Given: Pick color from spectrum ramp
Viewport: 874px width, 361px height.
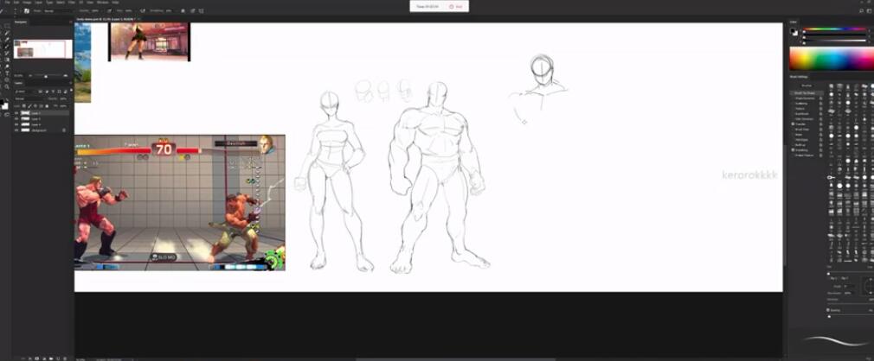Looking at the screenshot, I should point(832,59).
